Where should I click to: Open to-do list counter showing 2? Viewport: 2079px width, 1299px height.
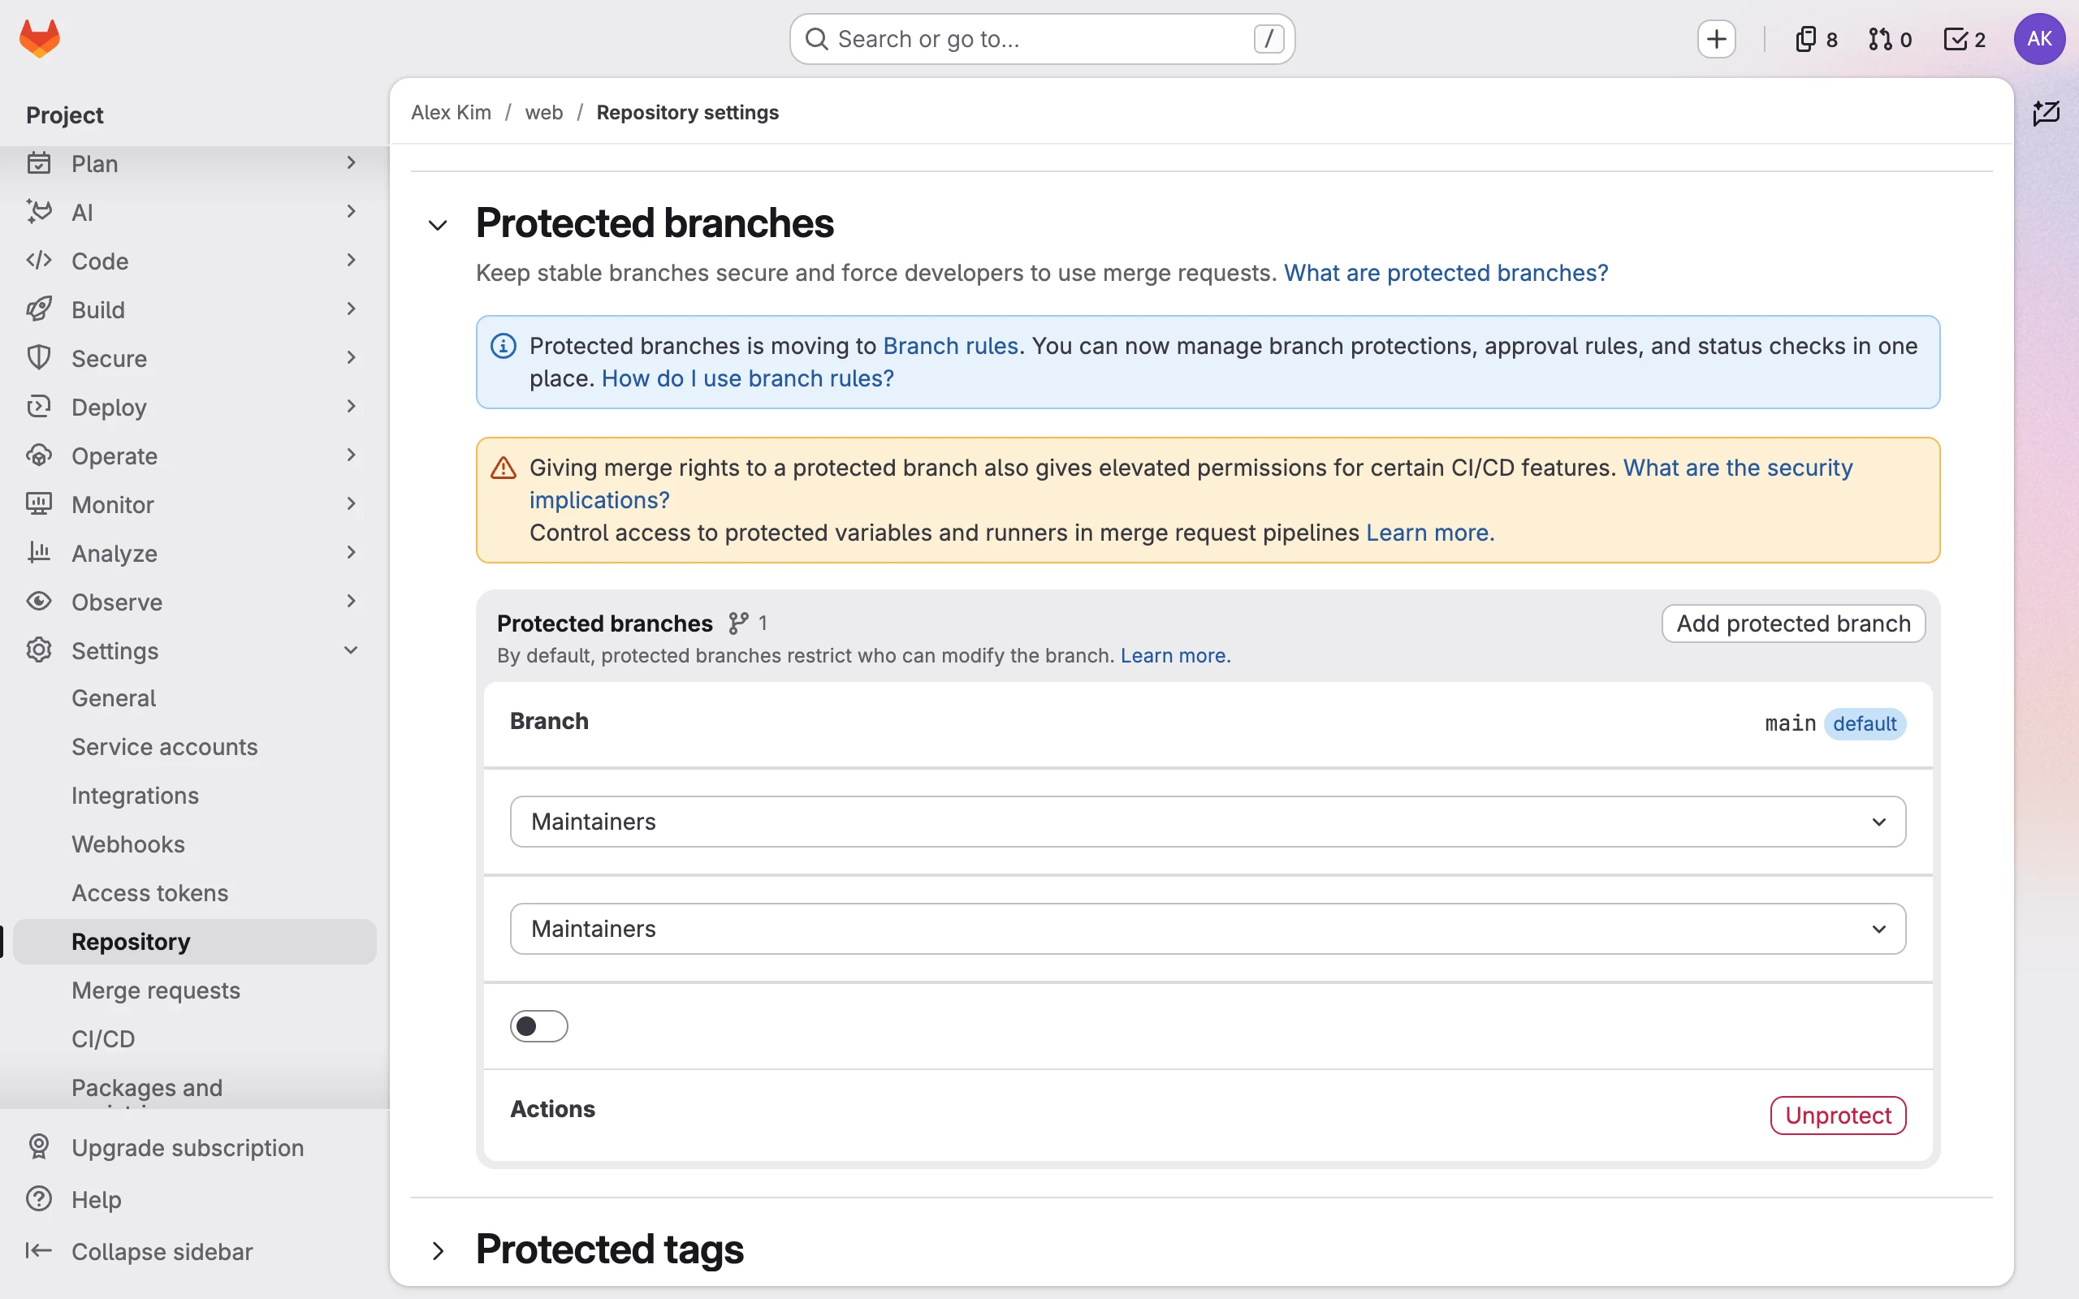click(1964, 39)
